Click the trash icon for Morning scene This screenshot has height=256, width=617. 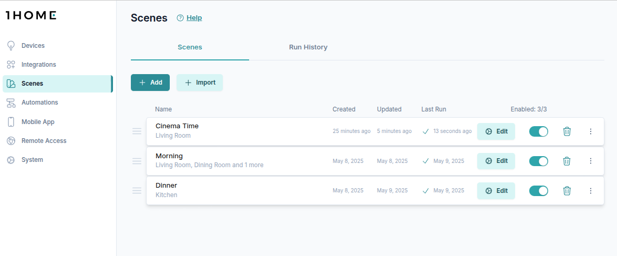coord(567,161)
